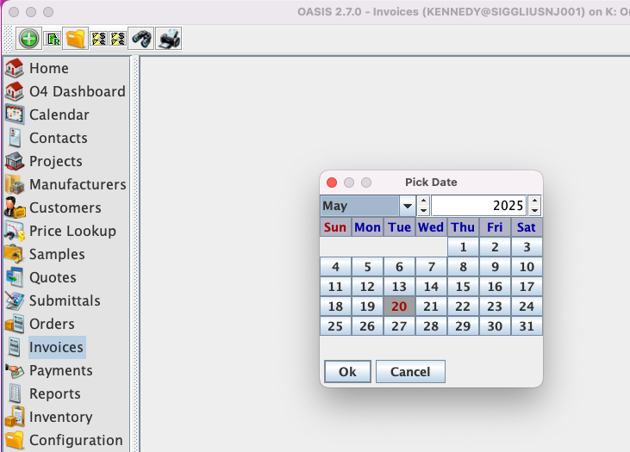Pick day 1 in the calendar
Screen dimensions: 630x452
click(x=463, y=247)
